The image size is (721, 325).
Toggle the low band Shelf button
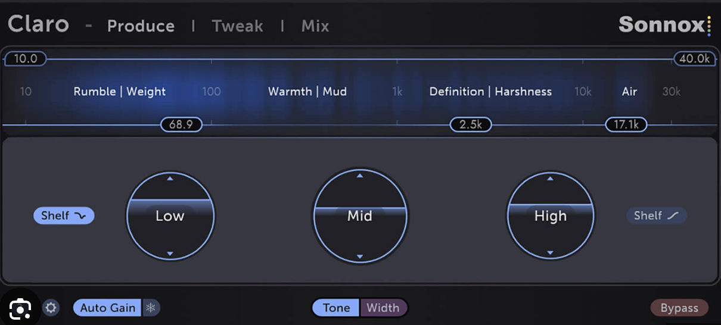[x=64, y=215]
